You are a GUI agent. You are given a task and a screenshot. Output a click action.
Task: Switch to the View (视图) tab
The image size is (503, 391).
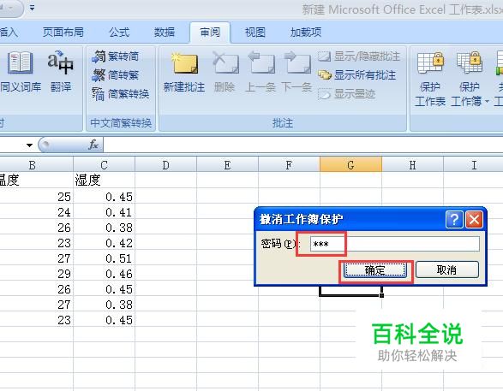click(255, 32)
